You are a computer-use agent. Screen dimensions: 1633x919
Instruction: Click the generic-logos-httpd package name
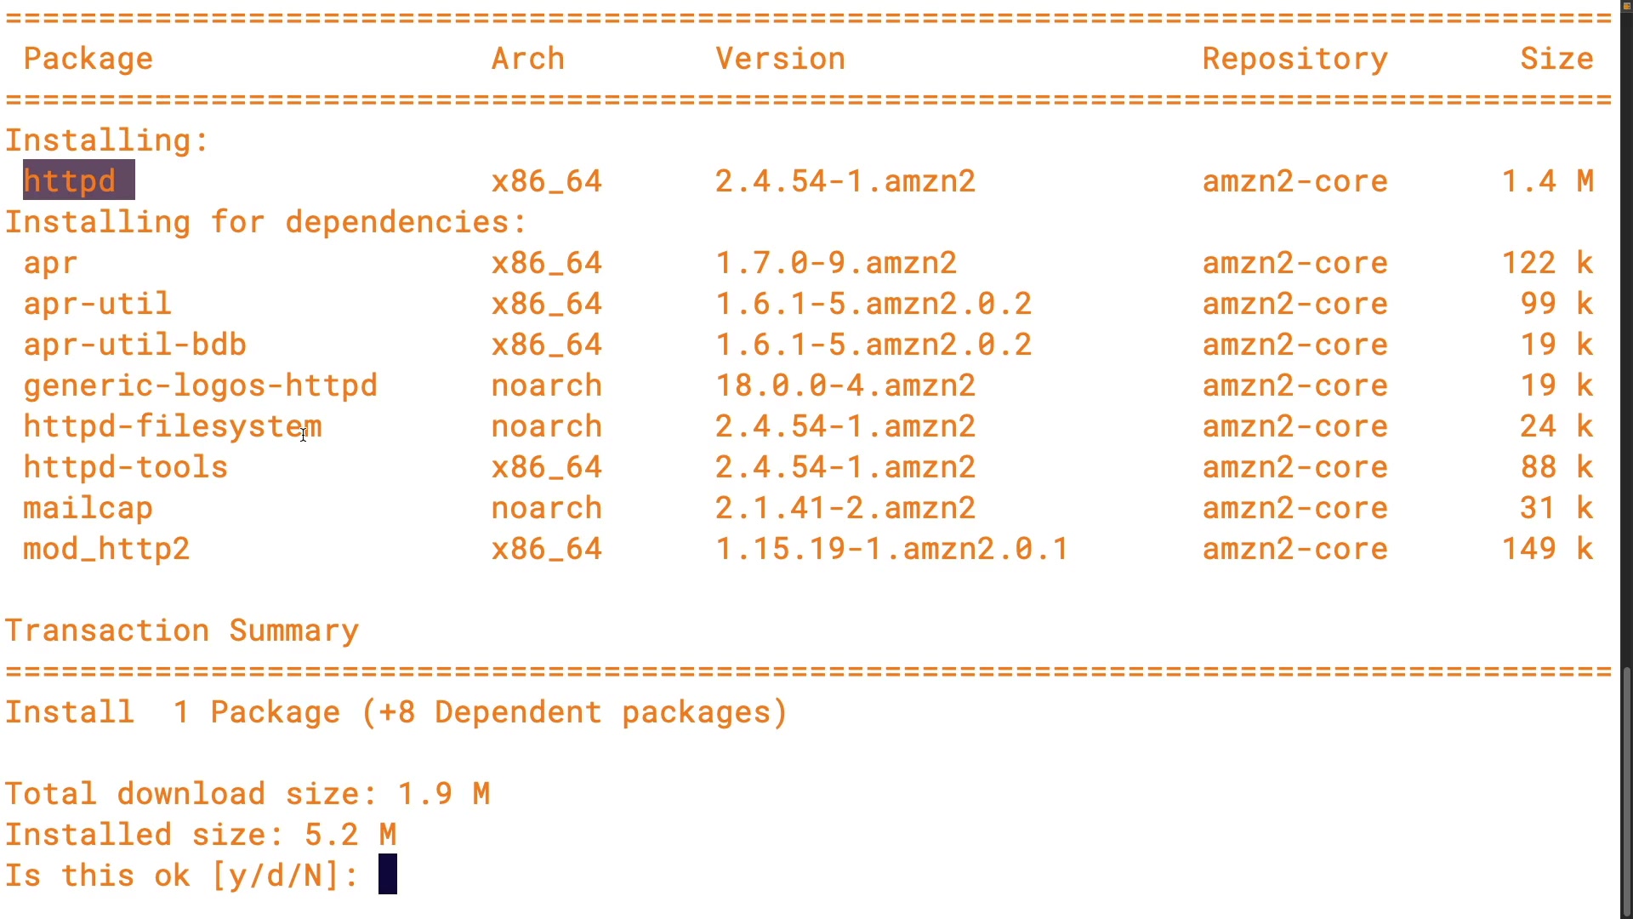200,385
